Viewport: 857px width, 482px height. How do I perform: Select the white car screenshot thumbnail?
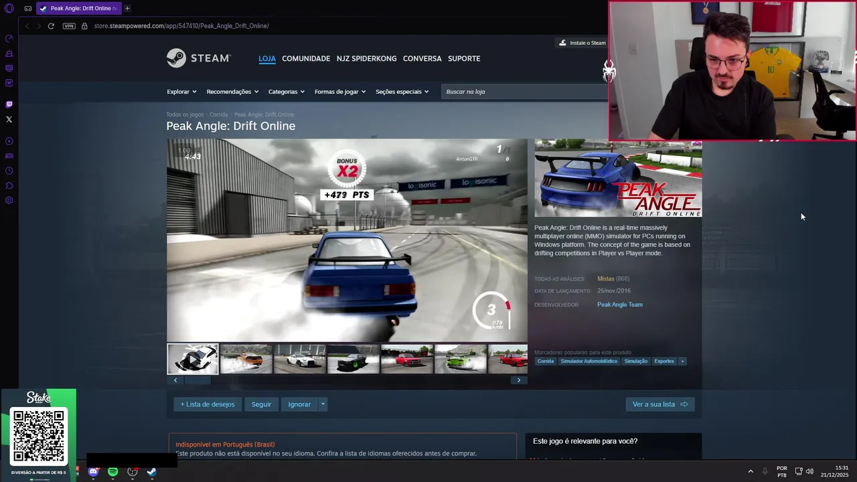point(300,359)
